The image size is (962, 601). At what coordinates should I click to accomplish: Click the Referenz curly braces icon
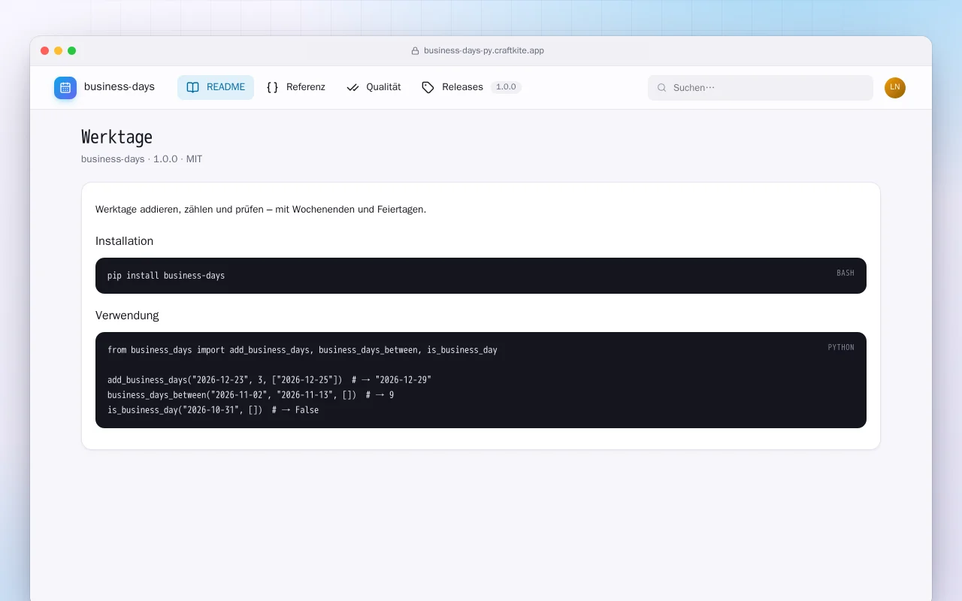[x=273, y=87]
